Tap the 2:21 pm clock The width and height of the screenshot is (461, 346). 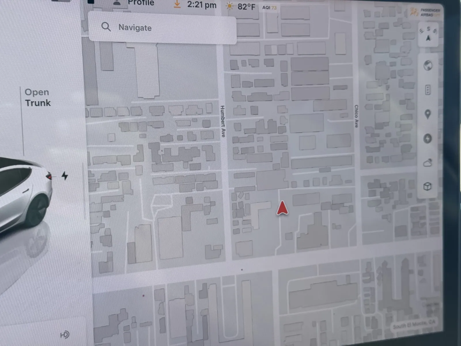(x=202, y=5)
